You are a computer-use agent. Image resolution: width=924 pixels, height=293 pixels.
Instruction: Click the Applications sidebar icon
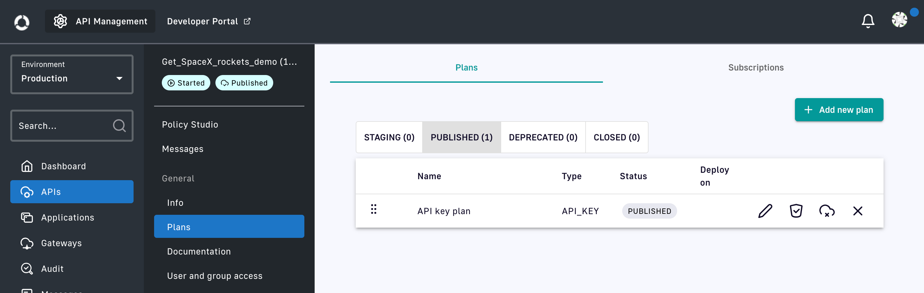[27, 217]
